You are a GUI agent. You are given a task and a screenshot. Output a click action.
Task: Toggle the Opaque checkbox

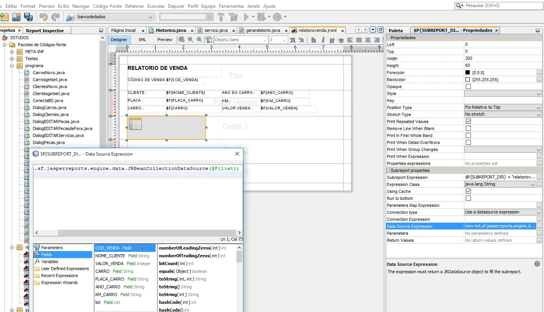pyautogui.click(x=468, y=87)
